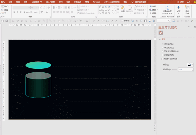The height and width of the screenshot is (135, 196).
Task: Click the transparency percentage input field
Action: pos(185,70)
